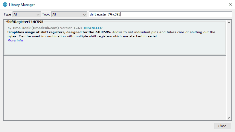Click the version number 1.3.1

coord(78,28)
